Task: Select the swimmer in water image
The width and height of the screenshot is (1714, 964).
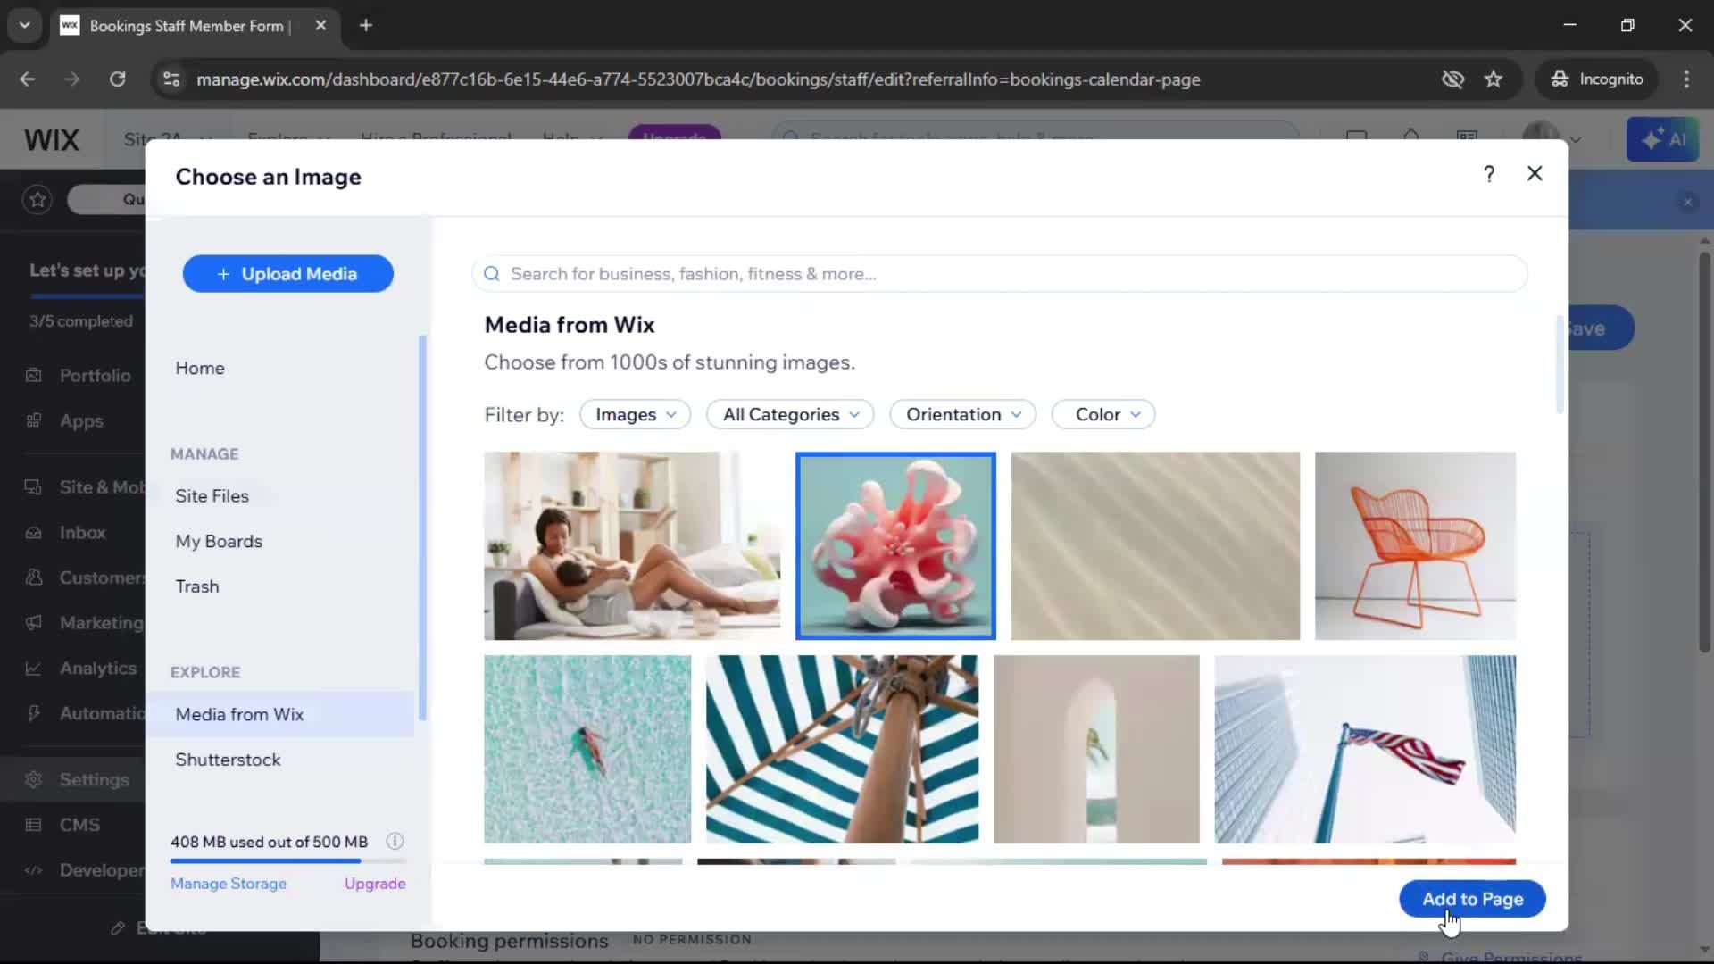Action: click(587, 749)
